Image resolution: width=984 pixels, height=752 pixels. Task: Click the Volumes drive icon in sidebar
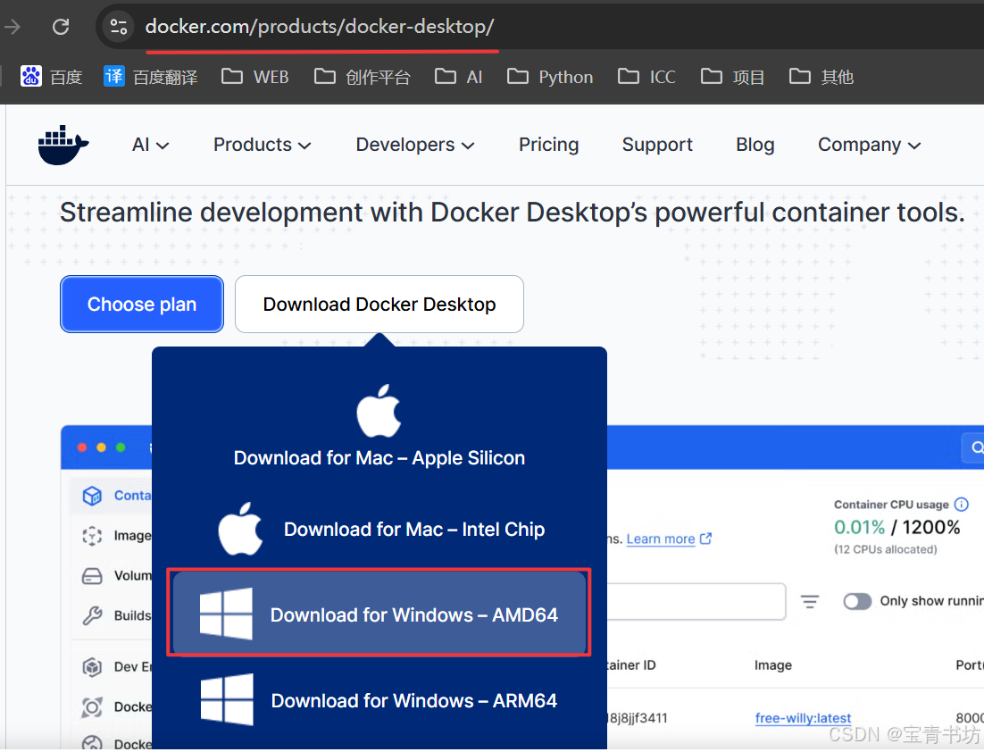click(92, 576)
